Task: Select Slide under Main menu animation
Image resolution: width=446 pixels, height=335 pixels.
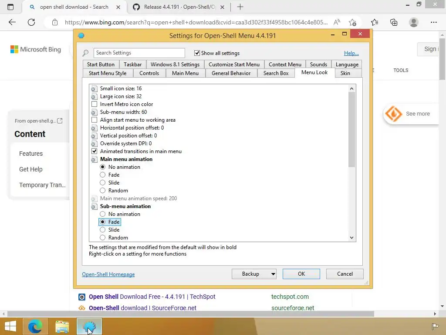Action: pos(102,183)
